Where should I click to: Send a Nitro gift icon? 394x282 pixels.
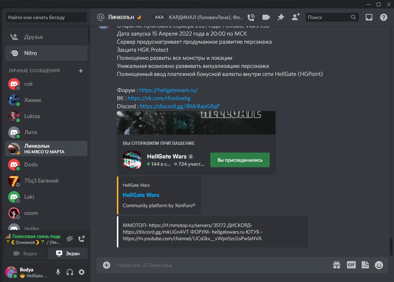coord(337,265)
